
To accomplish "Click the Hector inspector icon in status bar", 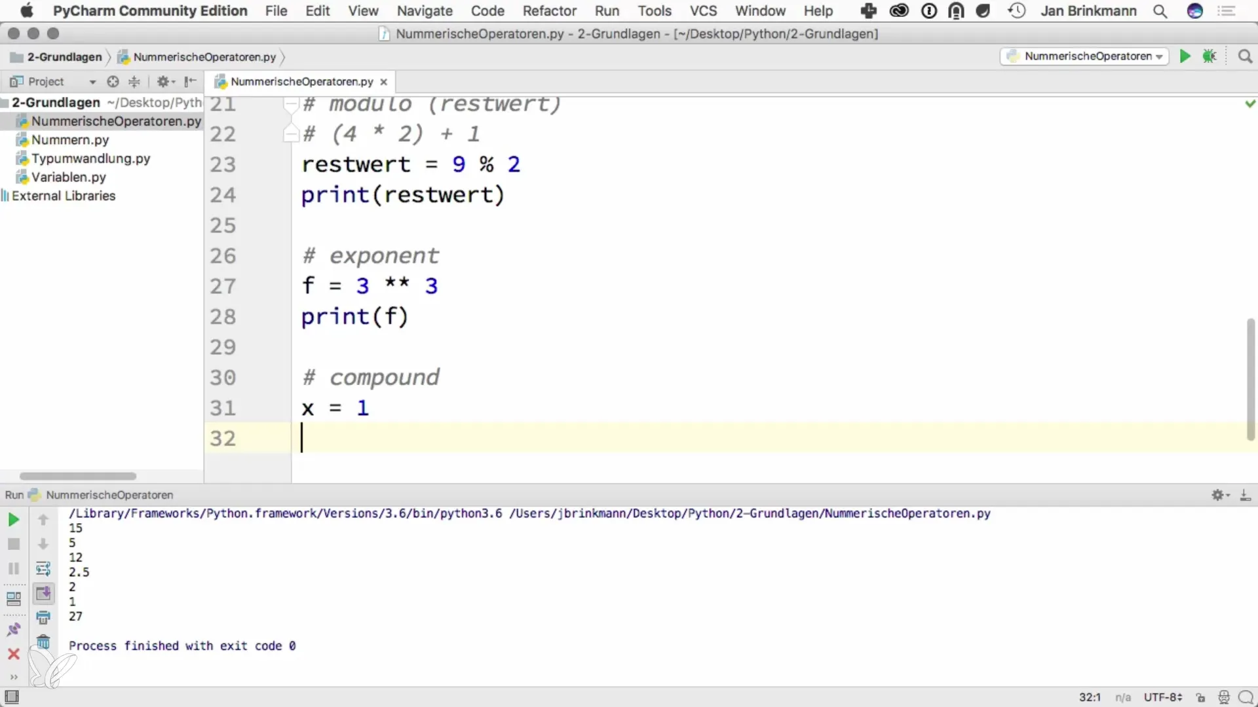I will point(1223,698).
